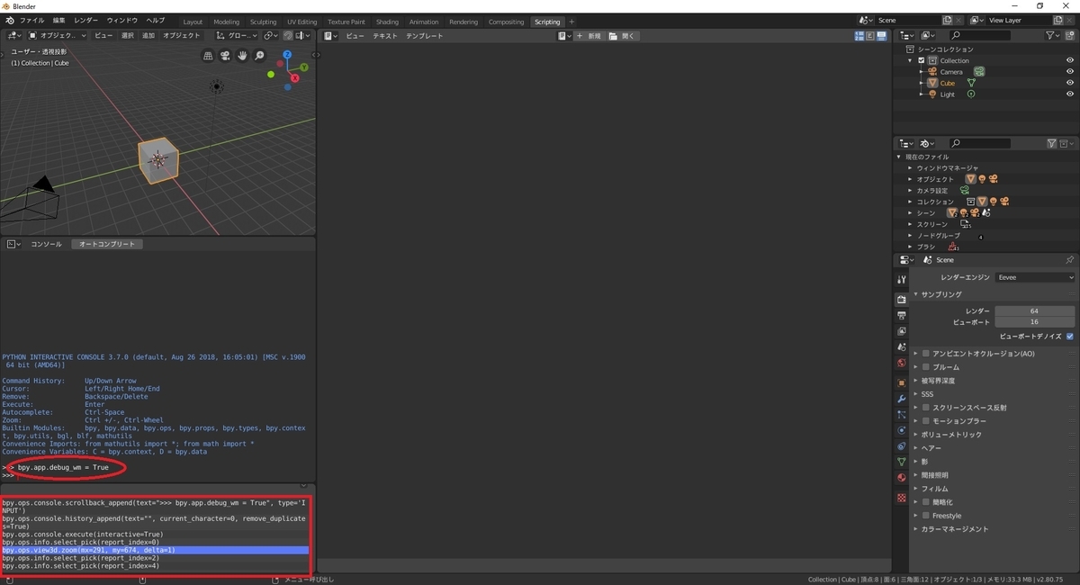This screenshot has width=1080, height=585.
Task: Open the Object Constraints properties tab
Action: coord(901,446)
